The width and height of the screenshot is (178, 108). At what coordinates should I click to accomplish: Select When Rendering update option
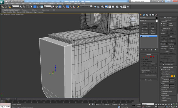[161, 99]
